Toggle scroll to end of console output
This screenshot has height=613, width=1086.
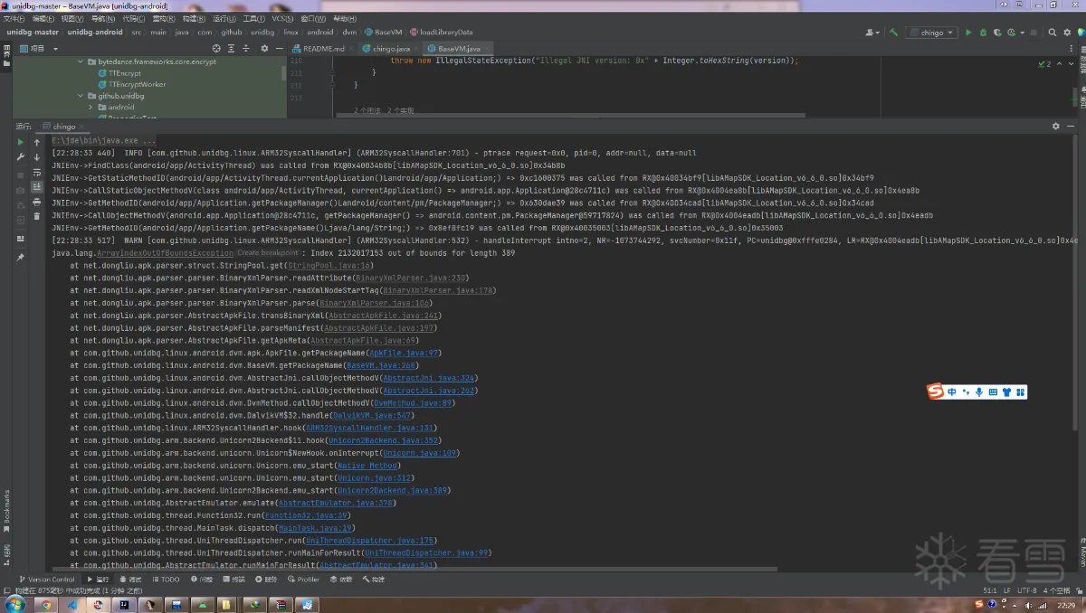(37, 187)
